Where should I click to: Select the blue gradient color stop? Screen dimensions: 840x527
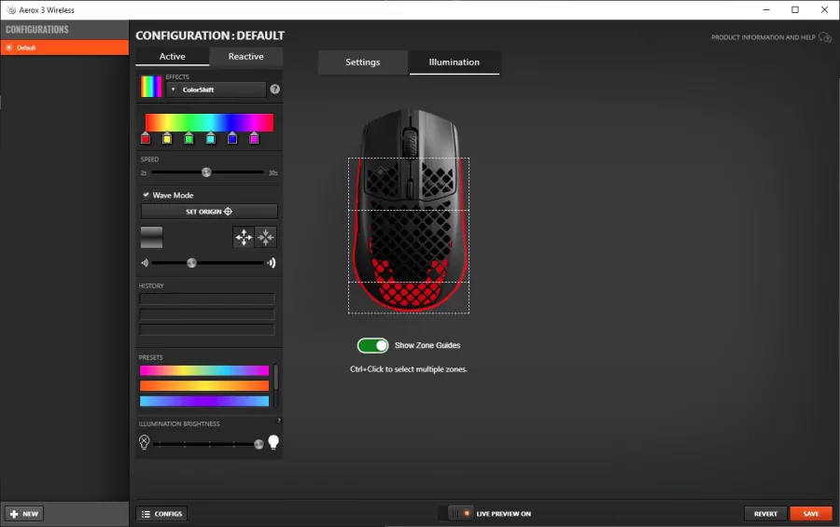pyautogui.click(x=232, y=139)
